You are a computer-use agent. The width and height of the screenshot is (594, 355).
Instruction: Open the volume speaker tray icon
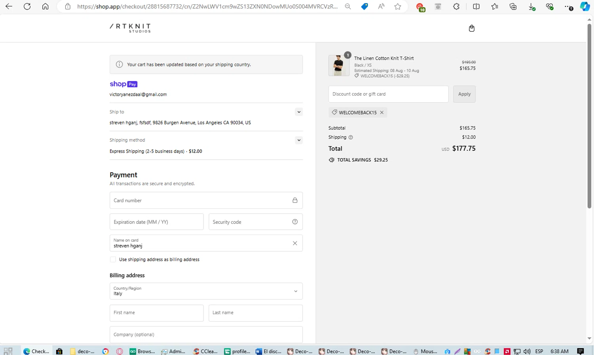[x=527, y=351]
